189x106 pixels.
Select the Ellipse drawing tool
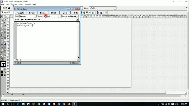click(2, 26)
